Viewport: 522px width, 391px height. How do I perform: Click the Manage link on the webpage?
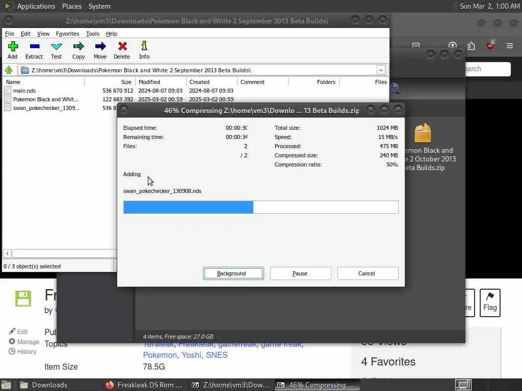click(23, 342)
